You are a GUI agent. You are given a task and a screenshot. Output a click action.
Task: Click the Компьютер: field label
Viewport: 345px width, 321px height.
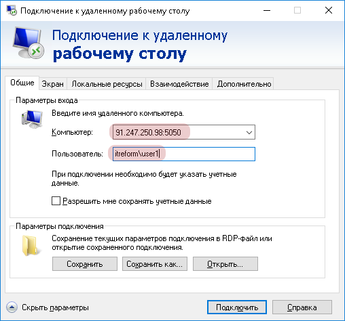point(72,132)
